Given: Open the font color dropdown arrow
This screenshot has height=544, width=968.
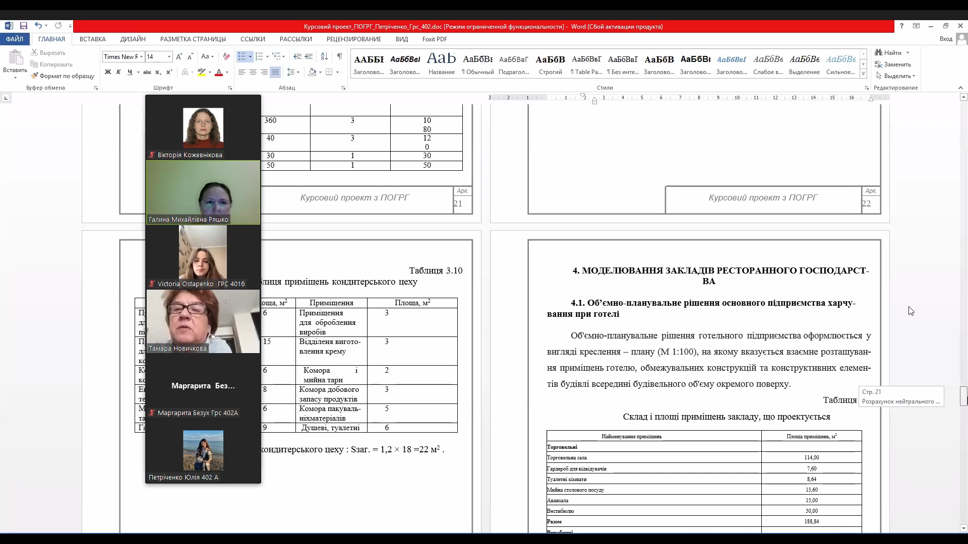Looking at the screenshot, I should pos(227,73).
